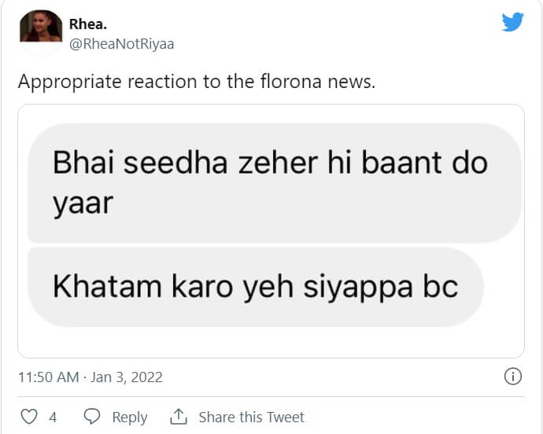Open the @RheaNotRiyaa handle link
543x434 pixels.
pyautogui.click(x=121, y=44)
